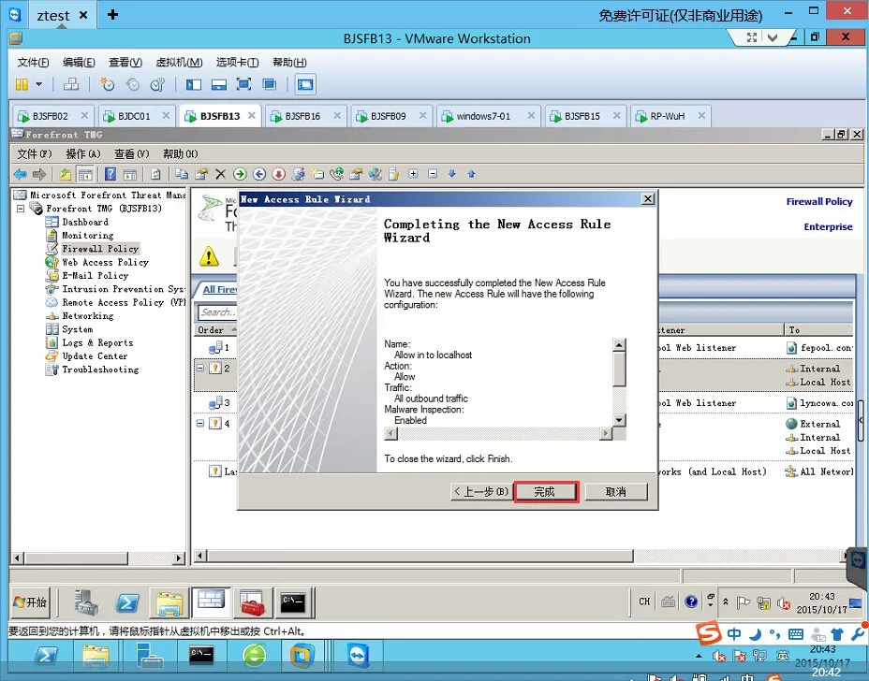Image resolution: width=869 pixels, height=681 pixels.
Task: Toggle the VMware thumbnail bar icon
Action: tap(219, 84)
